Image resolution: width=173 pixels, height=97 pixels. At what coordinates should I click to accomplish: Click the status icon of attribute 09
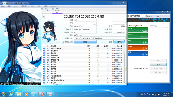(44, 55)
